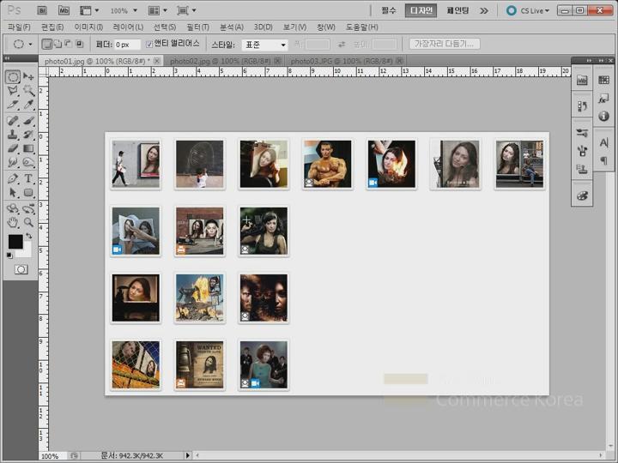The image size is (618, 463).
Task: Switch to photo02.jpg document tab
Action: [221, 61]
